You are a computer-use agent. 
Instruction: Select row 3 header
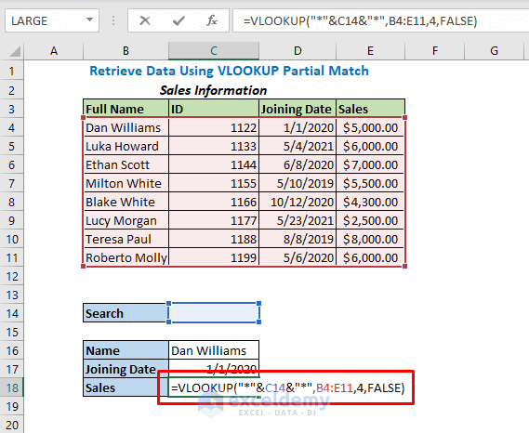pos(12,109)
